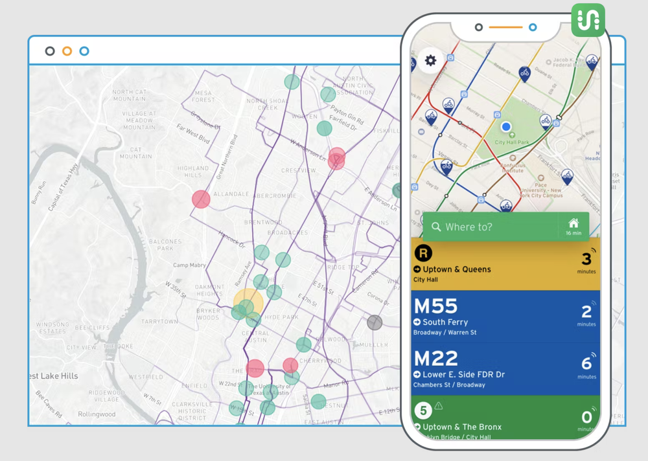Click the orange dot in browser window header

(67, 51)
